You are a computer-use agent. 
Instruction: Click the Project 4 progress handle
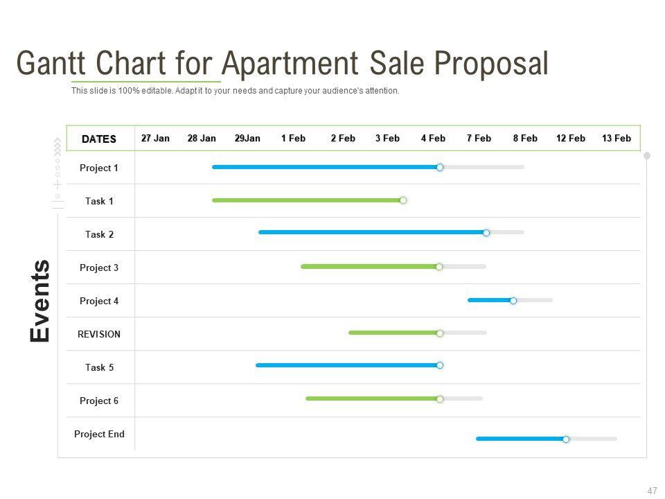513,300
